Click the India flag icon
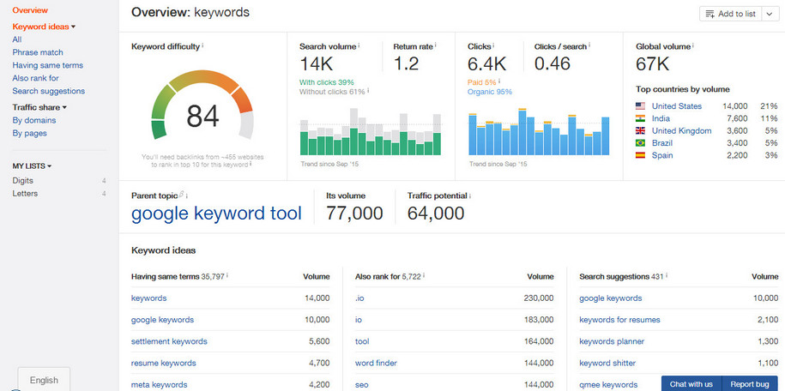Image resolution: width=785 pixels, height=391 pixels. pos(640,118)
